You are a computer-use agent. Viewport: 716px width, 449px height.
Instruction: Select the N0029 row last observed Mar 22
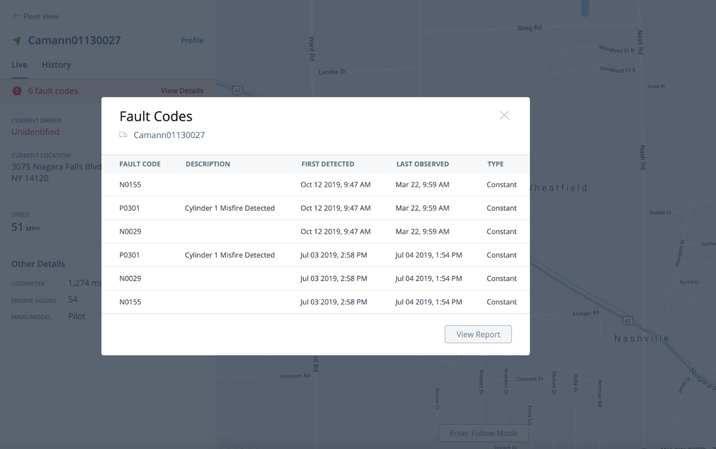tap(315, 231)
